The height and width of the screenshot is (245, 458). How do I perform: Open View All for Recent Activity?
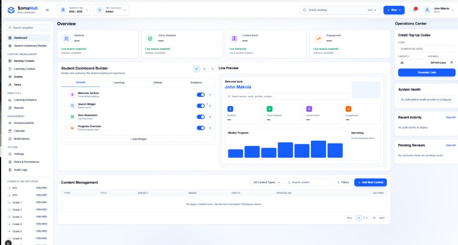(451, 117)
